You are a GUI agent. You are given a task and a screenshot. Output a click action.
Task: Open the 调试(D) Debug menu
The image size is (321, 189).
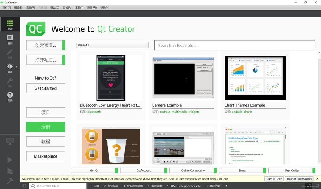coord(55,8)
